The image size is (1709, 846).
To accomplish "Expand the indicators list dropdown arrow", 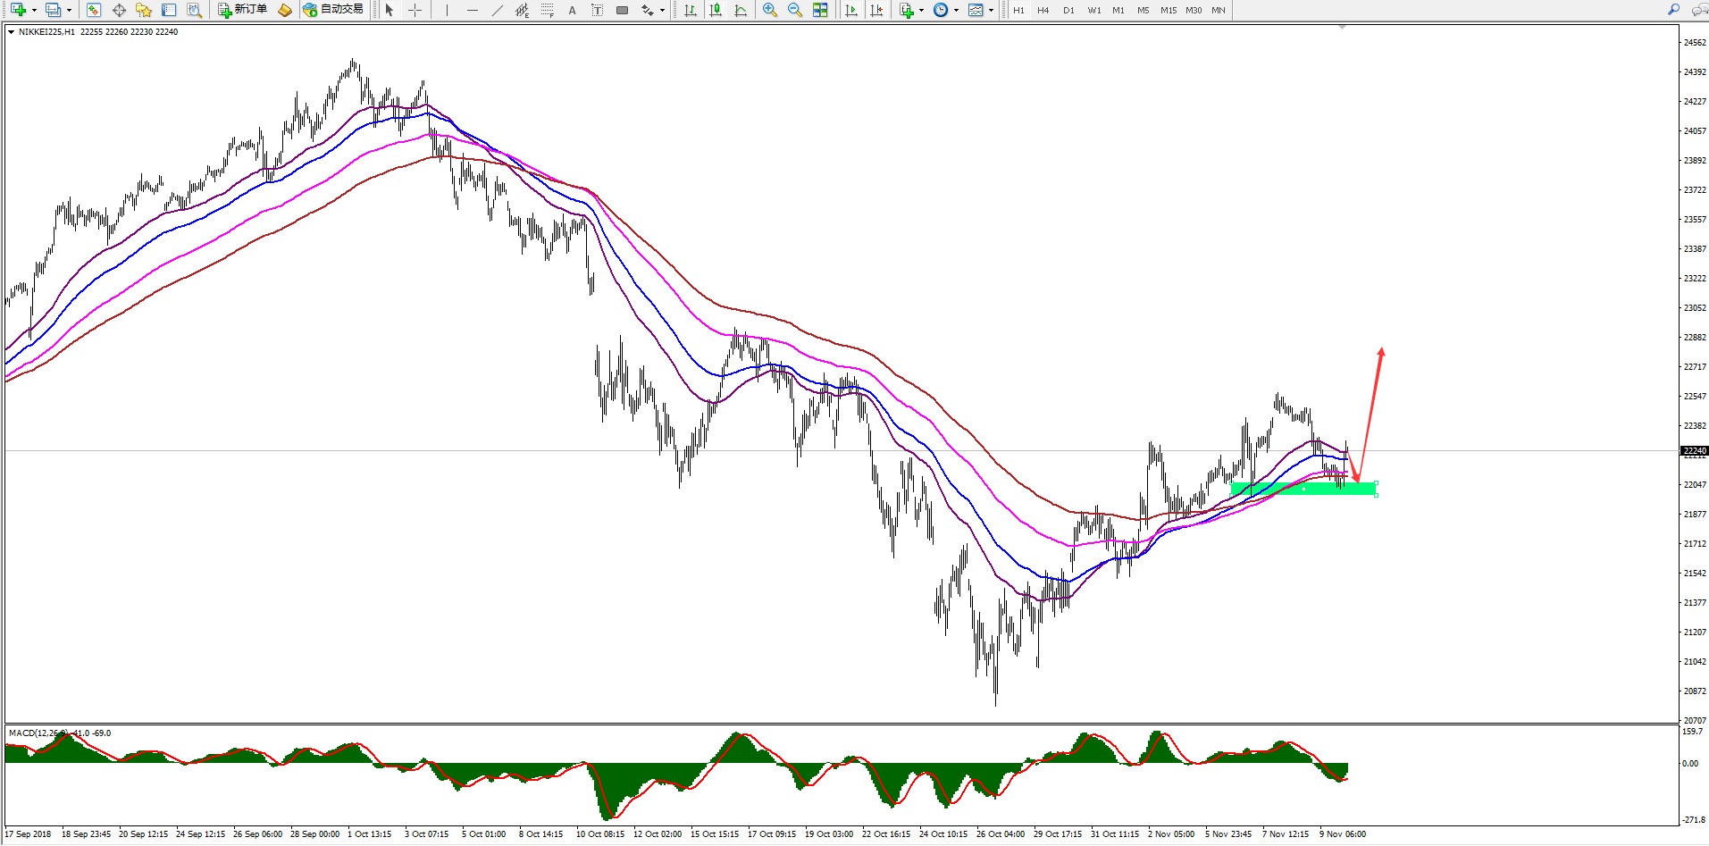I will pos(921,11).
